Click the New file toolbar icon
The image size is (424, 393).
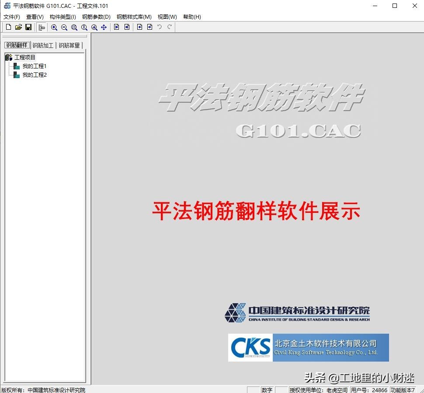pos(8,27)
